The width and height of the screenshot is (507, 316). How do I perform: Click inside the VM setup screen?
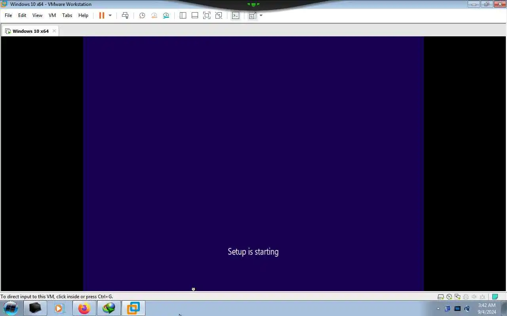click(253, 164)
